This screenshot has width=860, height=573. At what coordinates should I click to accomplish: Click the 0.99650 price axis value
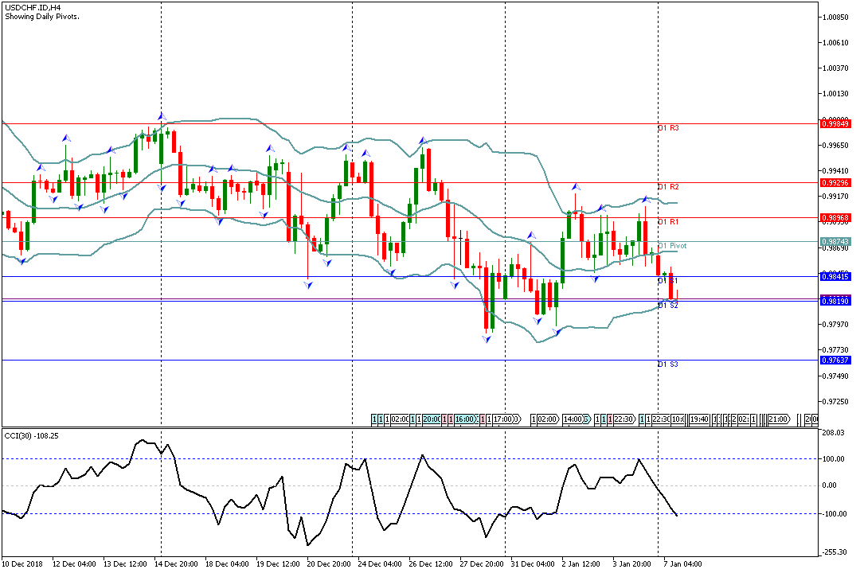[x=835, y=146]
